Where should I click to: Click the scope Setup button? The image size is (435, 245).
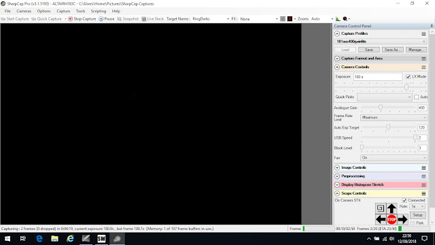pyautogui.click(x=417, y=215)
